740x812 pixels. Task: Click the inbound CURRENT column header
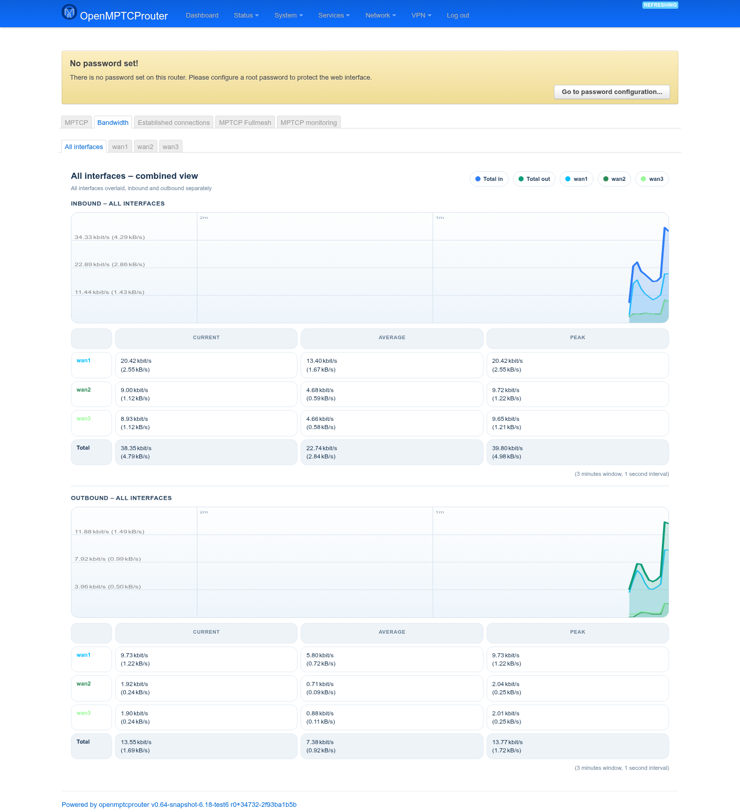click(206, 338)
